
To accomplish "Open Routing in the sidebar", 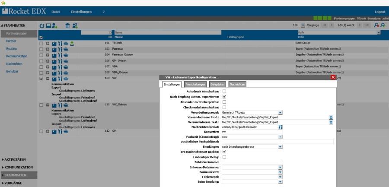I will 11,49.
